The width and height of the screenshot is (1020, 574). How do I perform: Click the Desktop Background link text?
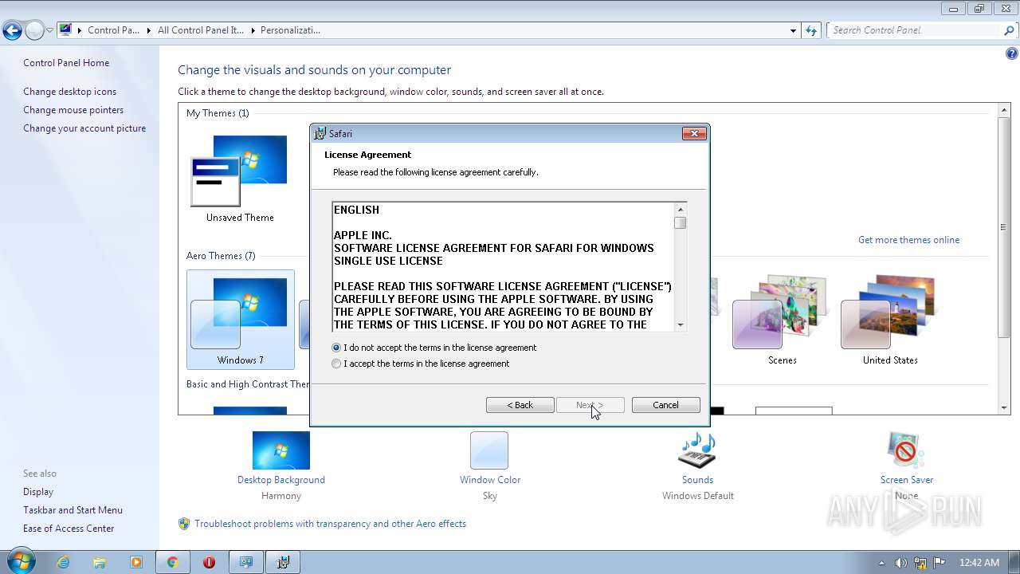click(281, 480)
